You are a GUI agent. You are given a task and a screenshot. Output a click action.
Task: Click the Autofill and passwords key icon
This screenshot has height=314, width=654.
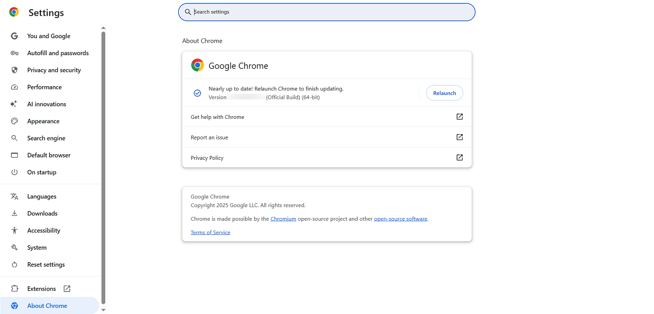(x=15, y=53)
